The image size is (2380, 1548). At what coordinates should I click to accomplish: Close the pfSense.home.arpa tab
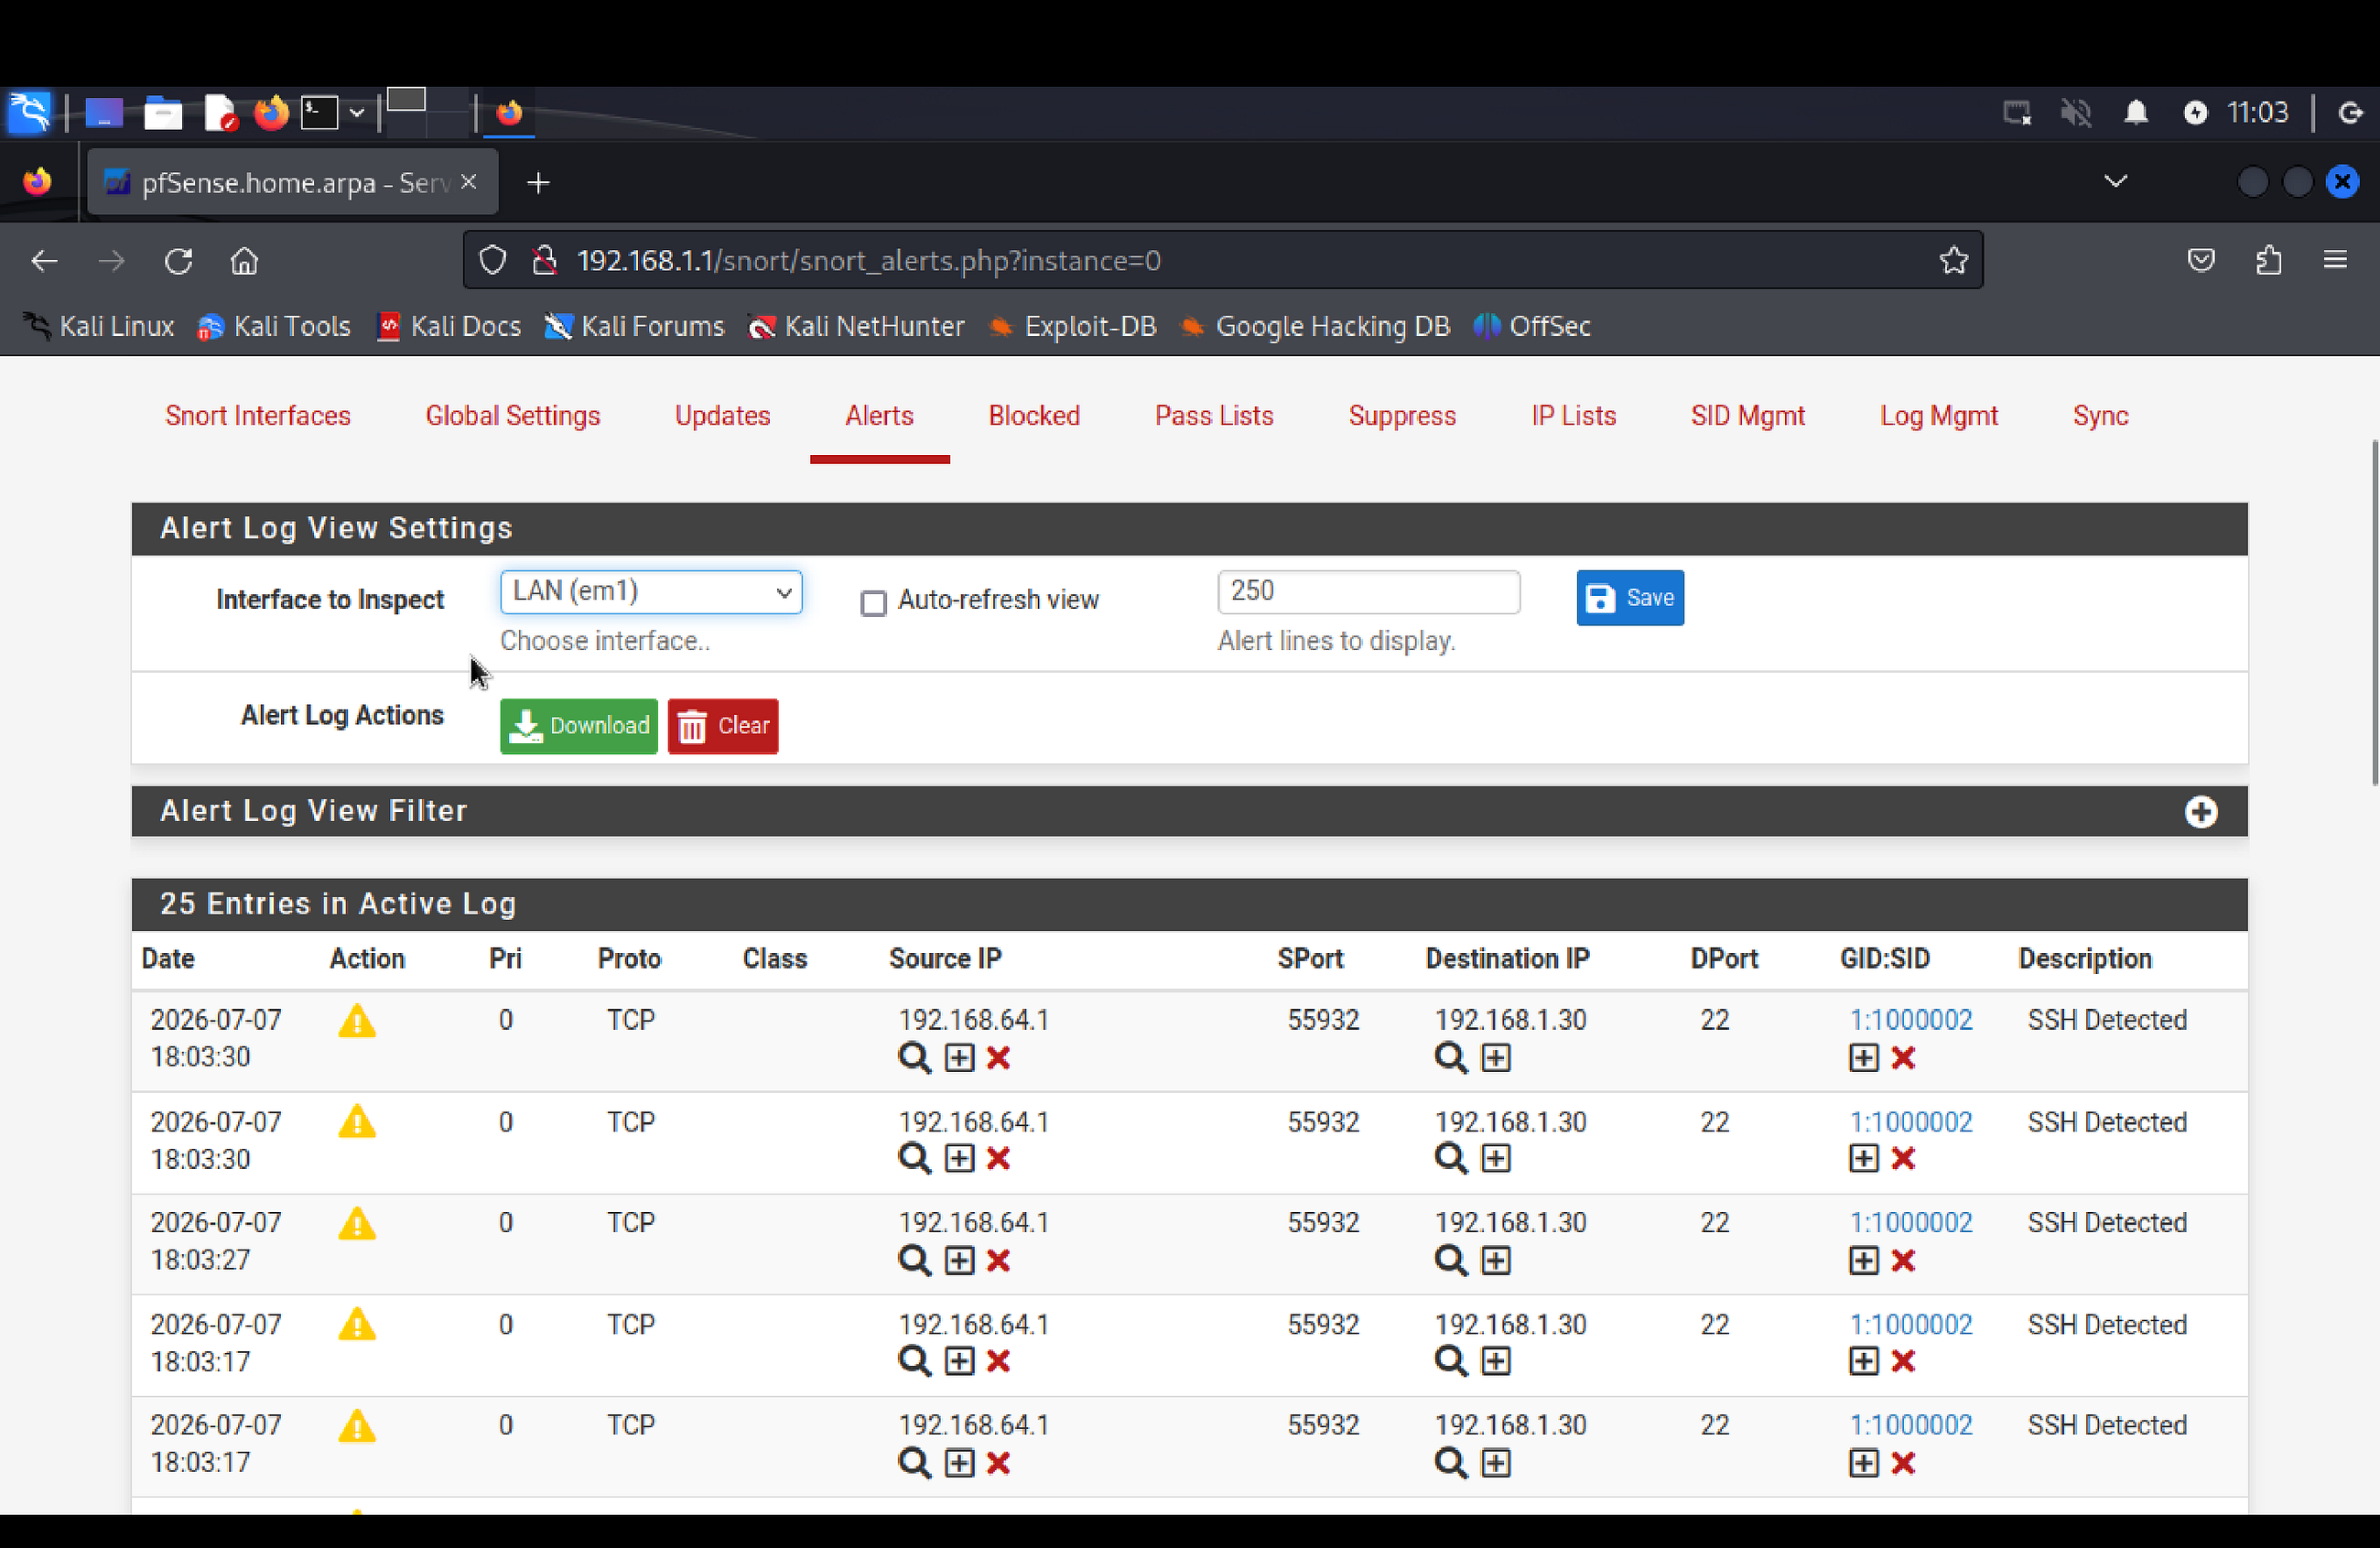[468, 182]
